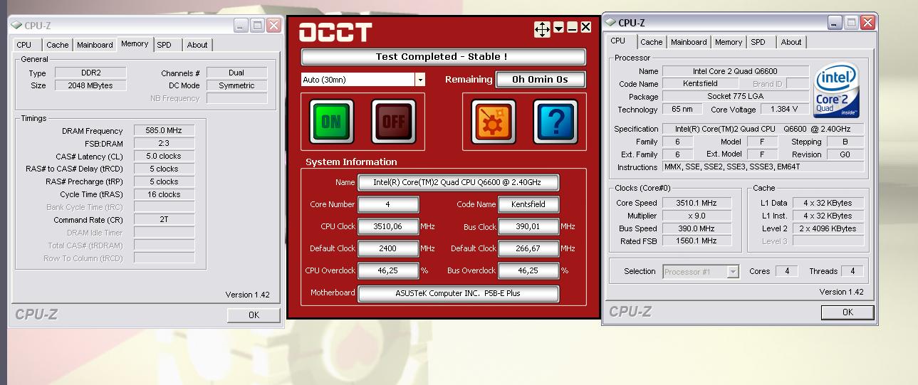918x385 pixels.
Task: Click the DRAM Frequency value 585.0 MHz
Action: (x=164, y=131)
